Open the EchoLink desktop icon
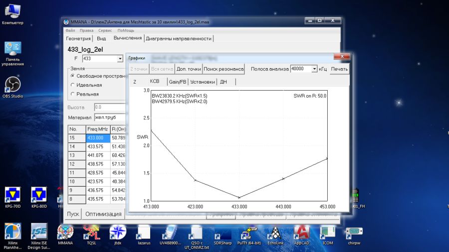This screenshot has width=449, height=252. tap(275, 232)
